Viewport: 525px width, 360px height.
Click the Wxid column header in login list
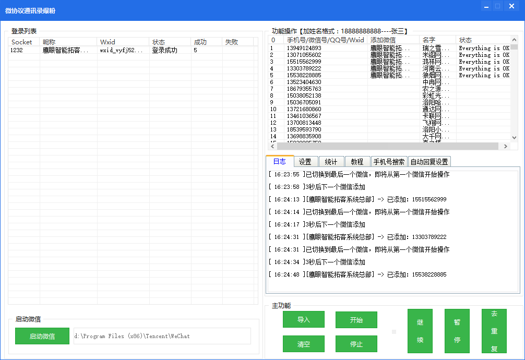point(123,42)
